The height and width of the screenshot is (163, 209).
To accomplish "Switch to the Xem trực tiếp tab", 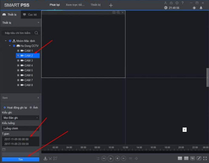I will 75,5.
